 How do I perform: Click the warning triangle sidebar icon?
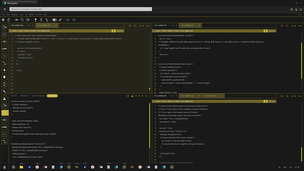[4, 99]
